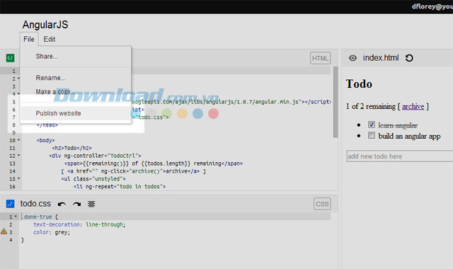The height and width of the screenshot is (269, 453).
Task: Click the archive link
Action: (413, 107)
